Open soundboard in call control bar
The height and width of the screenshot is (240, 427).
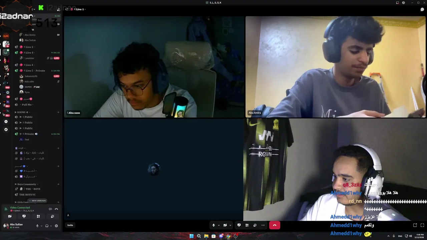(x=255, y=225)
